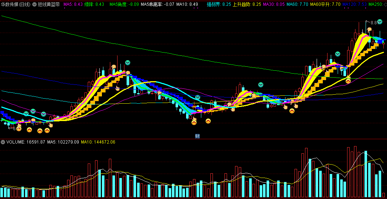Viewport: 387px width, 199px height.
Task: Click second teal down-chevron signal from the left
Action: [x=33, y=111]
